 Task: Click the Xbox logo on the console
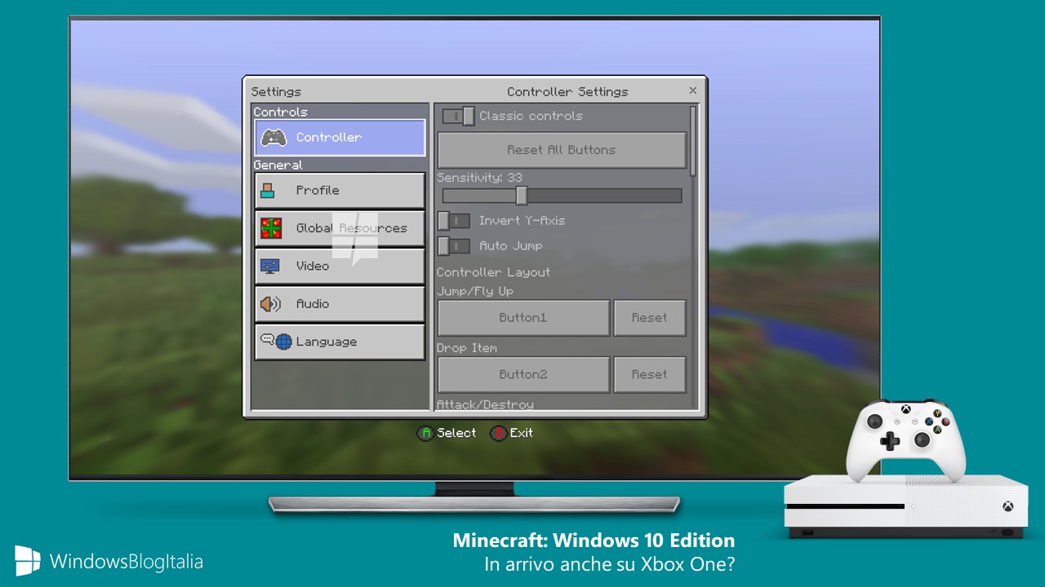click(1008, 506)
